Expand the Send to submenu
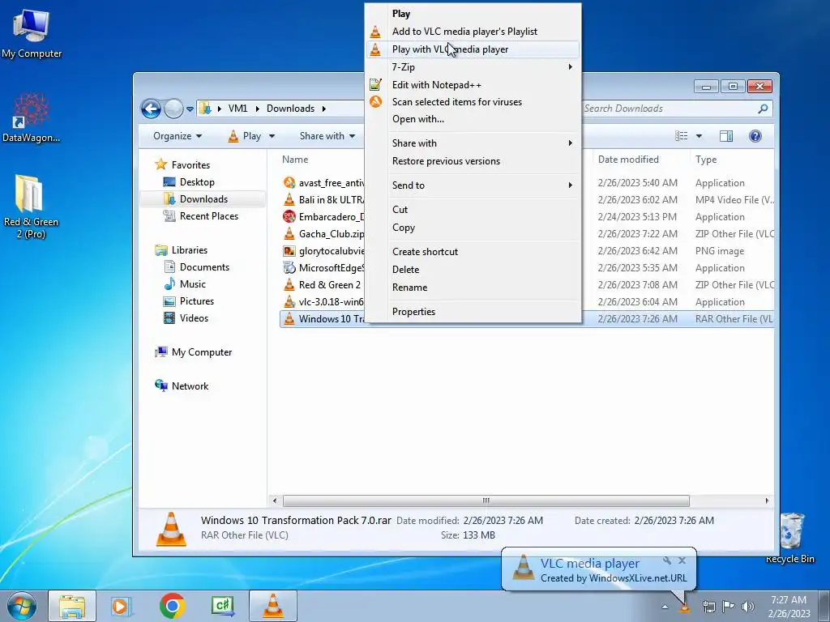The image size is (830, 622). tap(473, 185)
